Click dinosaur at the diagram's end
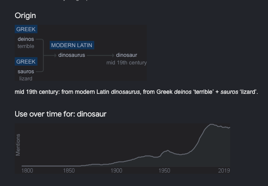Viewport: 268px width, 186px height. [126, 55]
